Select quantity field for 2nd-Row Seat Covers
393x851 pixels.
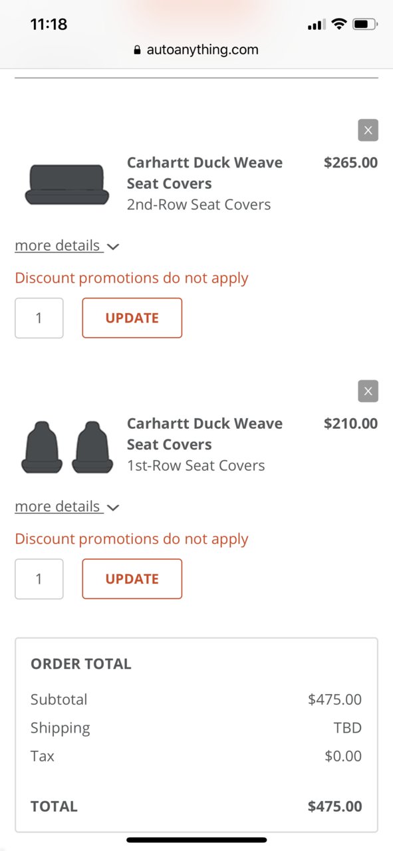tap(39, 318)
